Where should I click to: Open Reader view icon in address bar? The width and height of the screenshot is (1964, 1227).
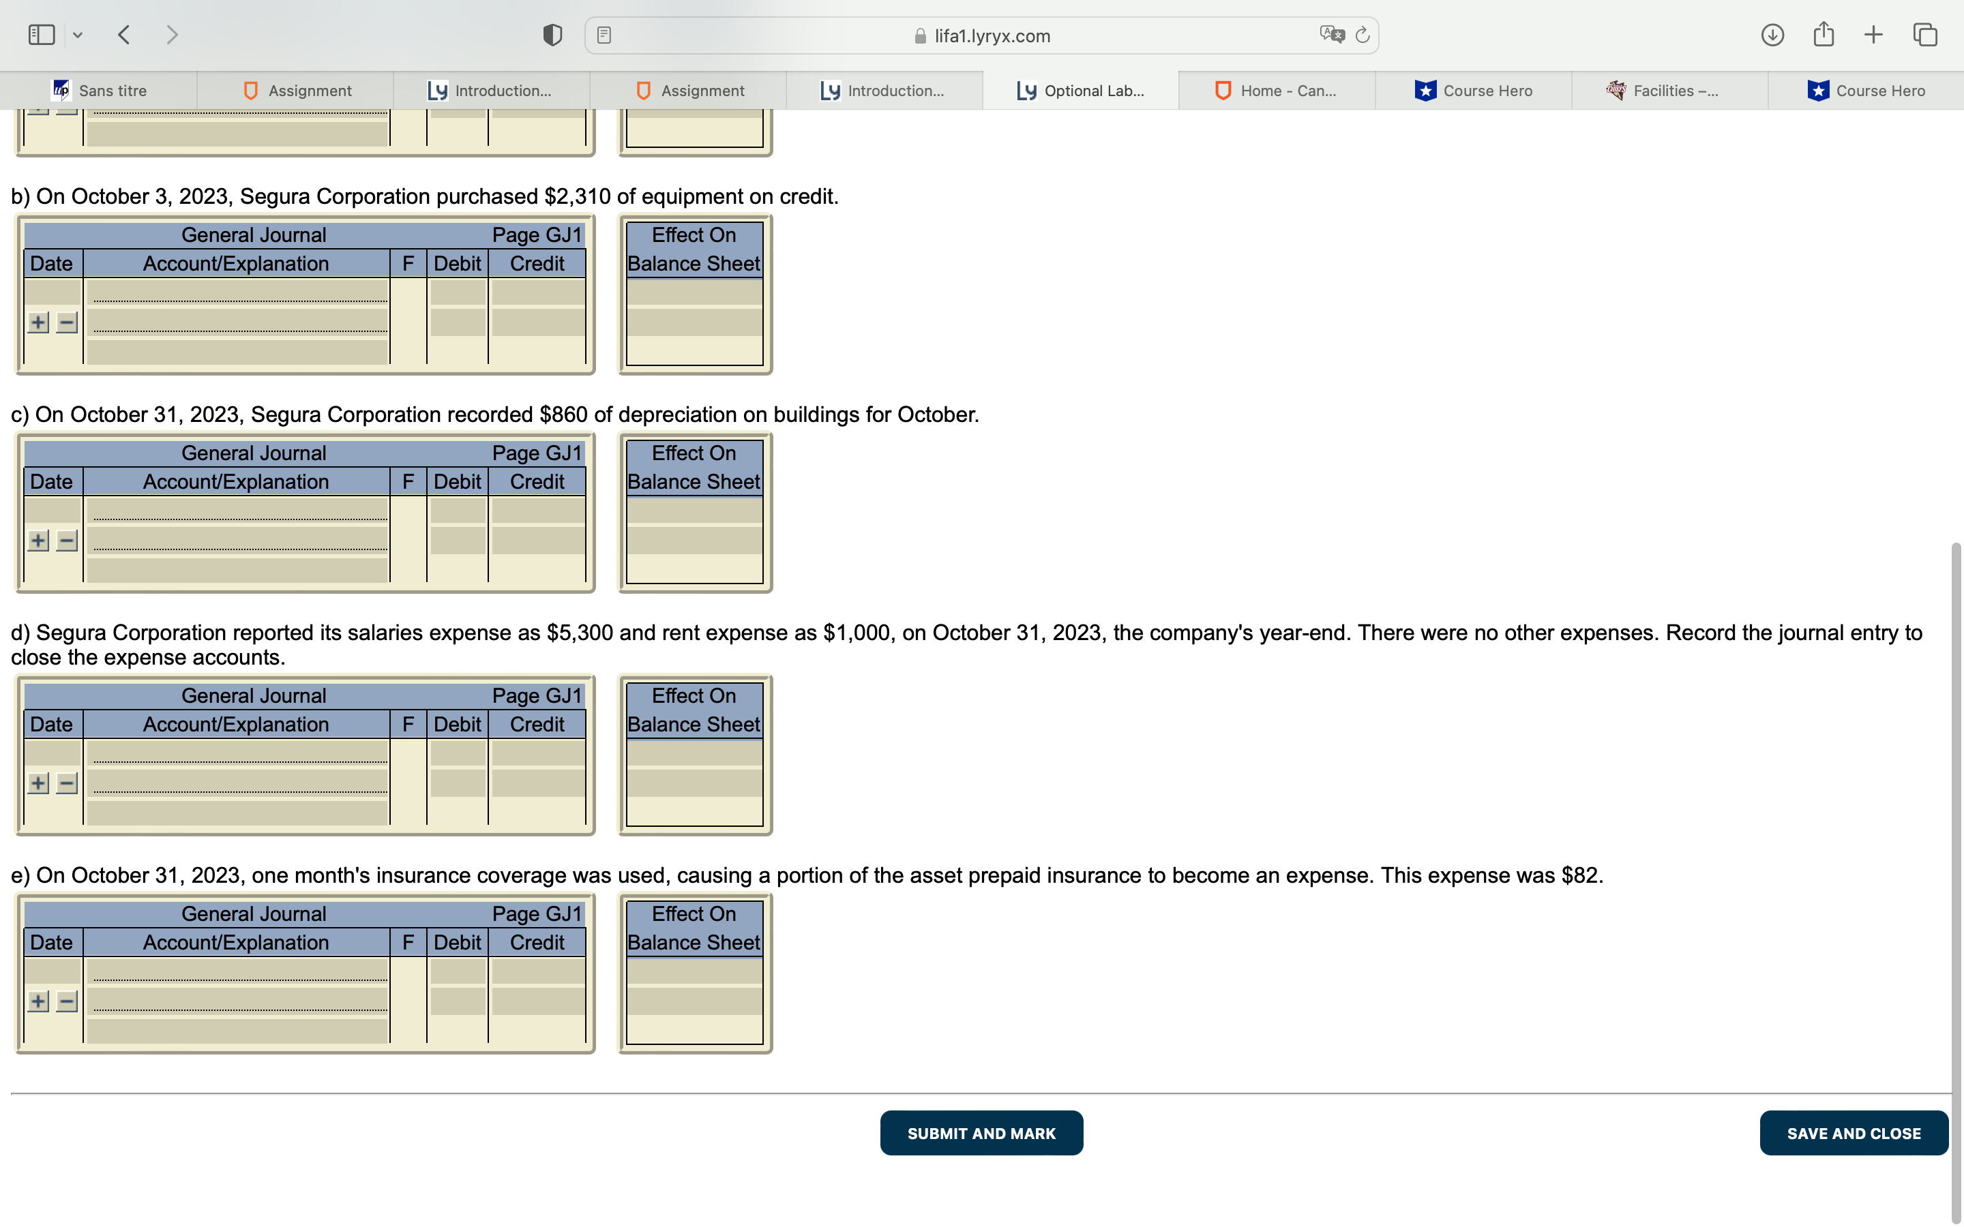(x=604, y=34)
